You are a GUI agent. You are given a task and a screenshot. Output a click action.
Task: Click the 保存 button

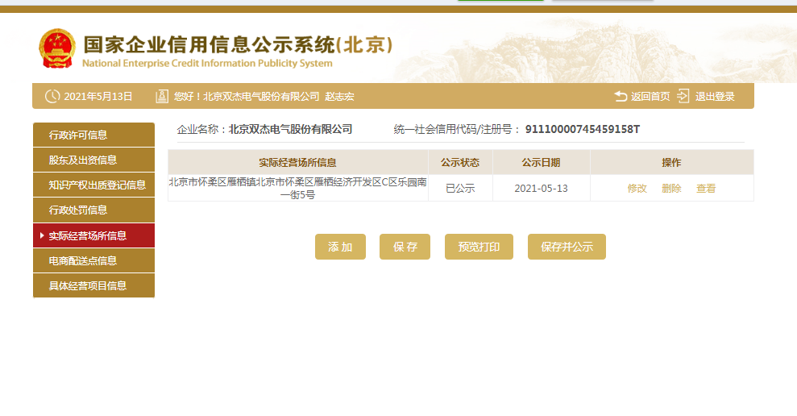pyautogui.click(x=405, y=247)
